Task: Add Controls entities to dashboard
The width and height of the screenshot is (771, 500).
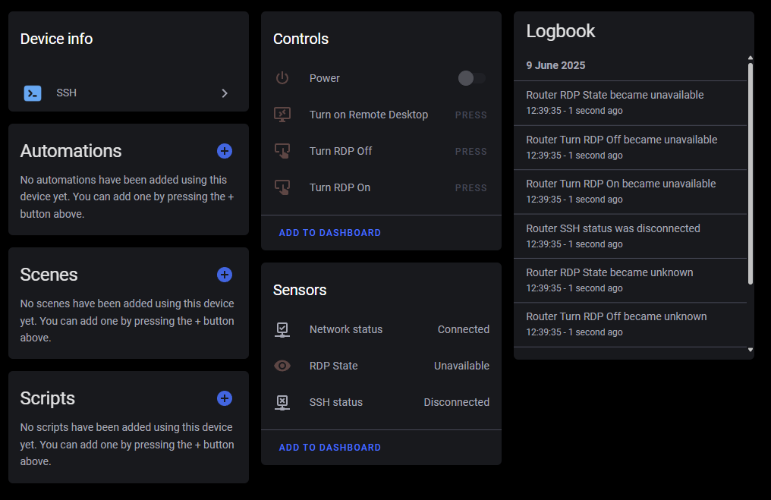Action: coord(330,232)
